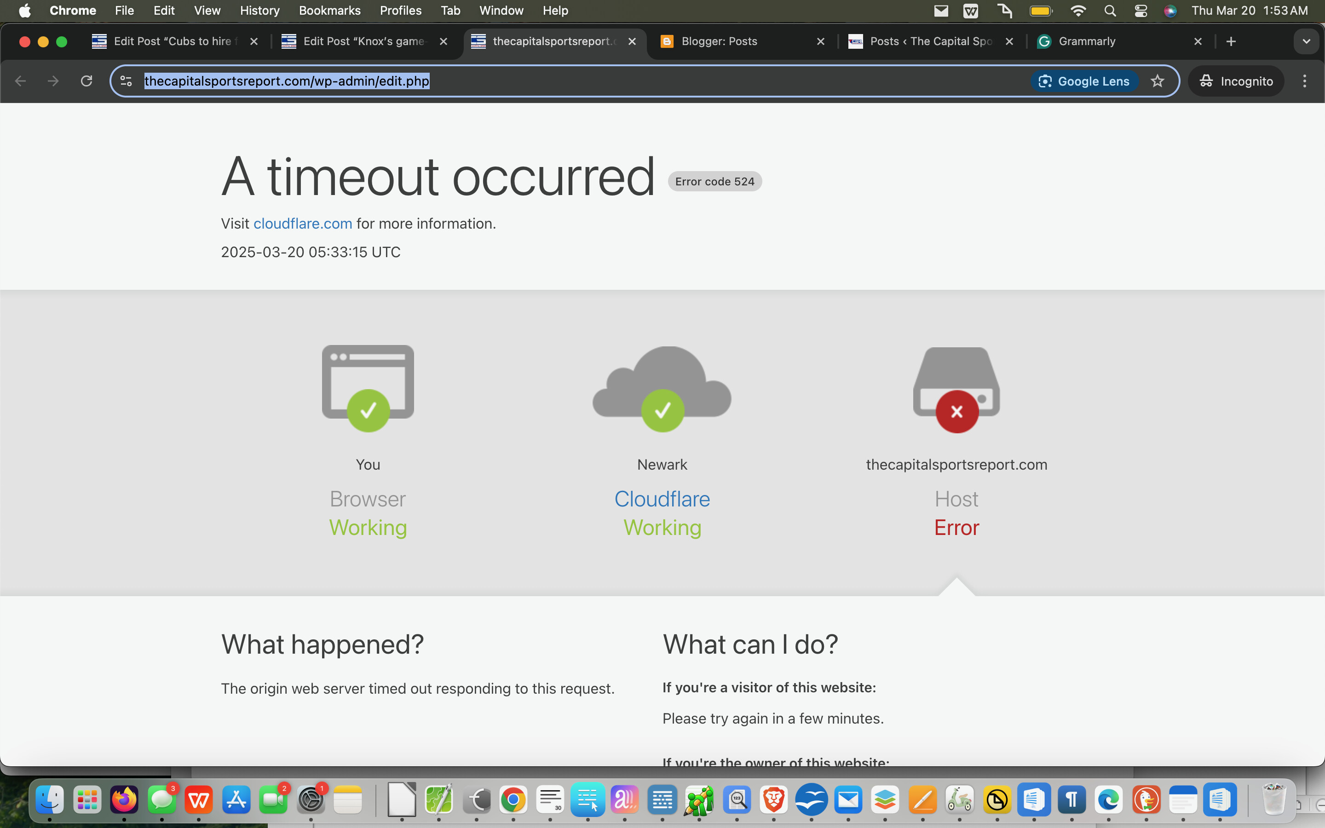This screenshot has width=1325, height=828.
Task: Open the Chrome File menu
Action: pyautogui.click(x=124, y=11)
